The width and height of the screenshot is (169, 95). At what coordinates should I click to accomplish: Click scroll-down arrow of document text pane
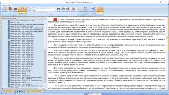(167, 89)
